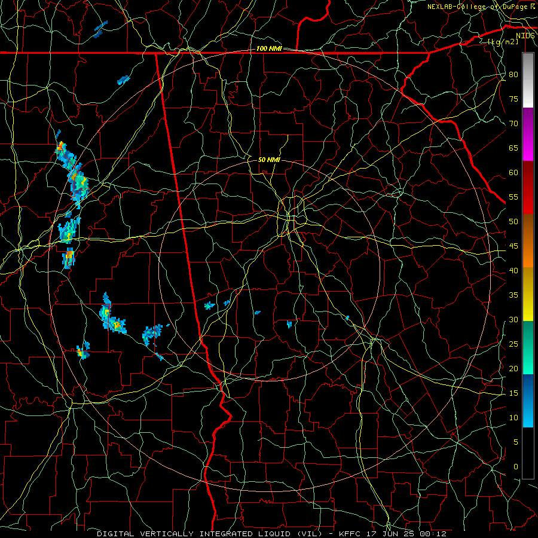
Task: Click the 20 value on the color scale
Action: pos(513,368)
